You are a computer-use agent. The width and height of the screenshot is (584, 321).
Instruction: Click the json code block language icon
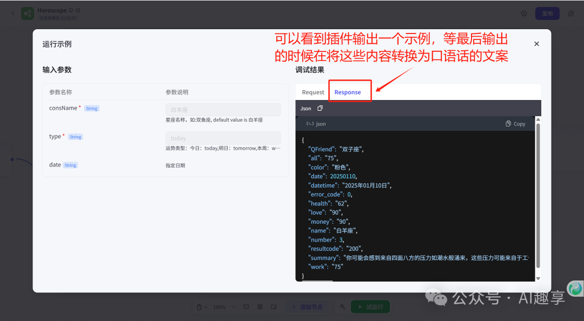310,124
